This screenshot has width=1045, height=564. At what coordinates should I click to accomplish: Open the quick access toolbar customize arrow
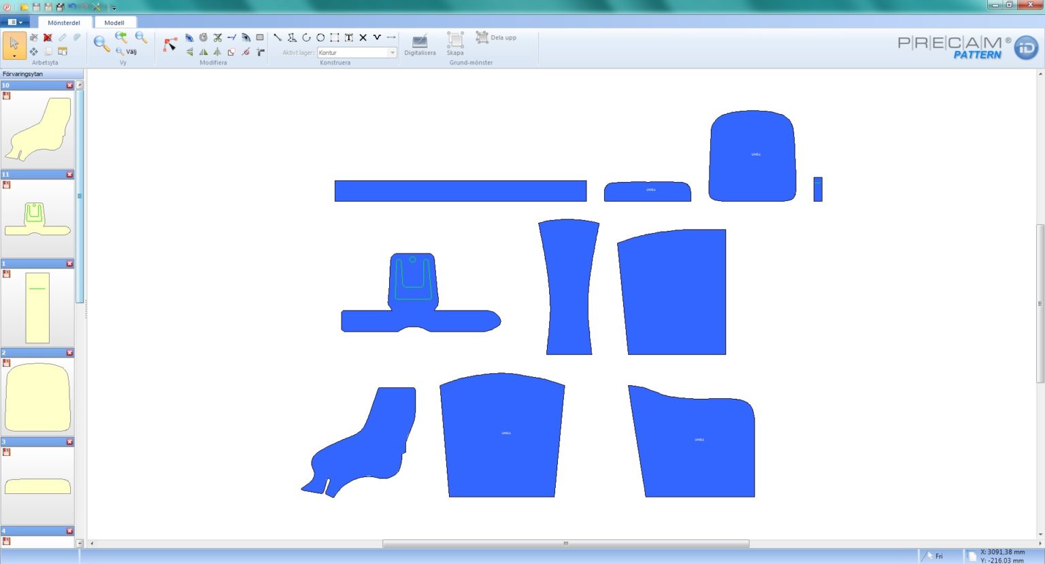(x=114, y=7)
